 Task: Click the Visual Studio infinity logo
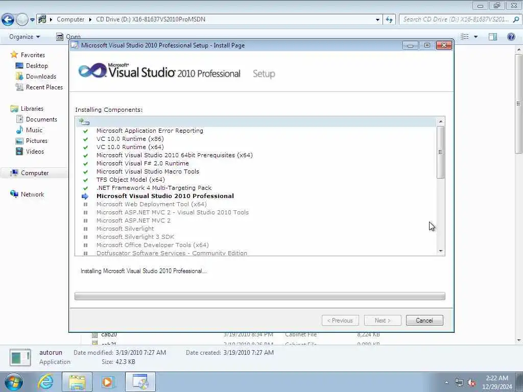92,70
